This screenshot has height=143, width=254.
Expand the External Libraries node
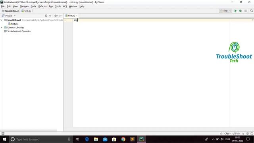coord(2,27)
